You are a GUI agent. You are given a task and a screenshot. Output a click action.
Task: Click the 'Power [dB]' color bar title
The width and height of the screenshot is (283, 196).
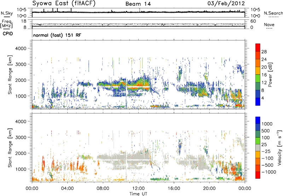coord(270,75)
